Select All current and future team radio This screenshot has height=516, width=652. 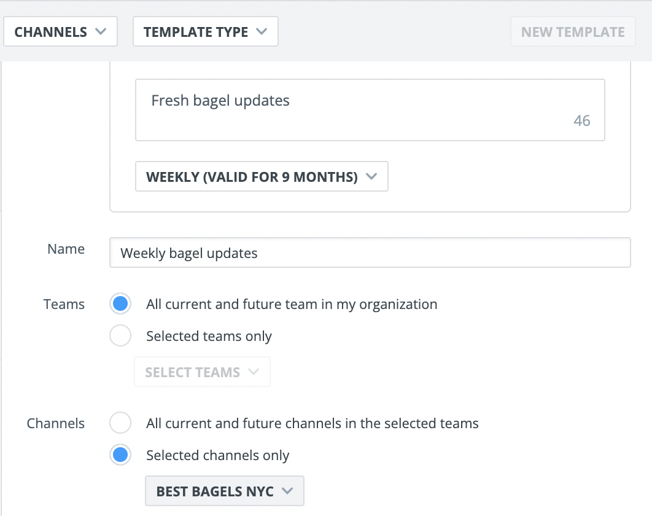coord(120,304)
